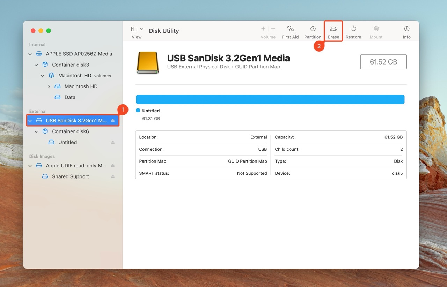Collapse the APPLE SSD AP0256Z Media entry
Screen dimensions: 447x287
(x=30, y=54)
